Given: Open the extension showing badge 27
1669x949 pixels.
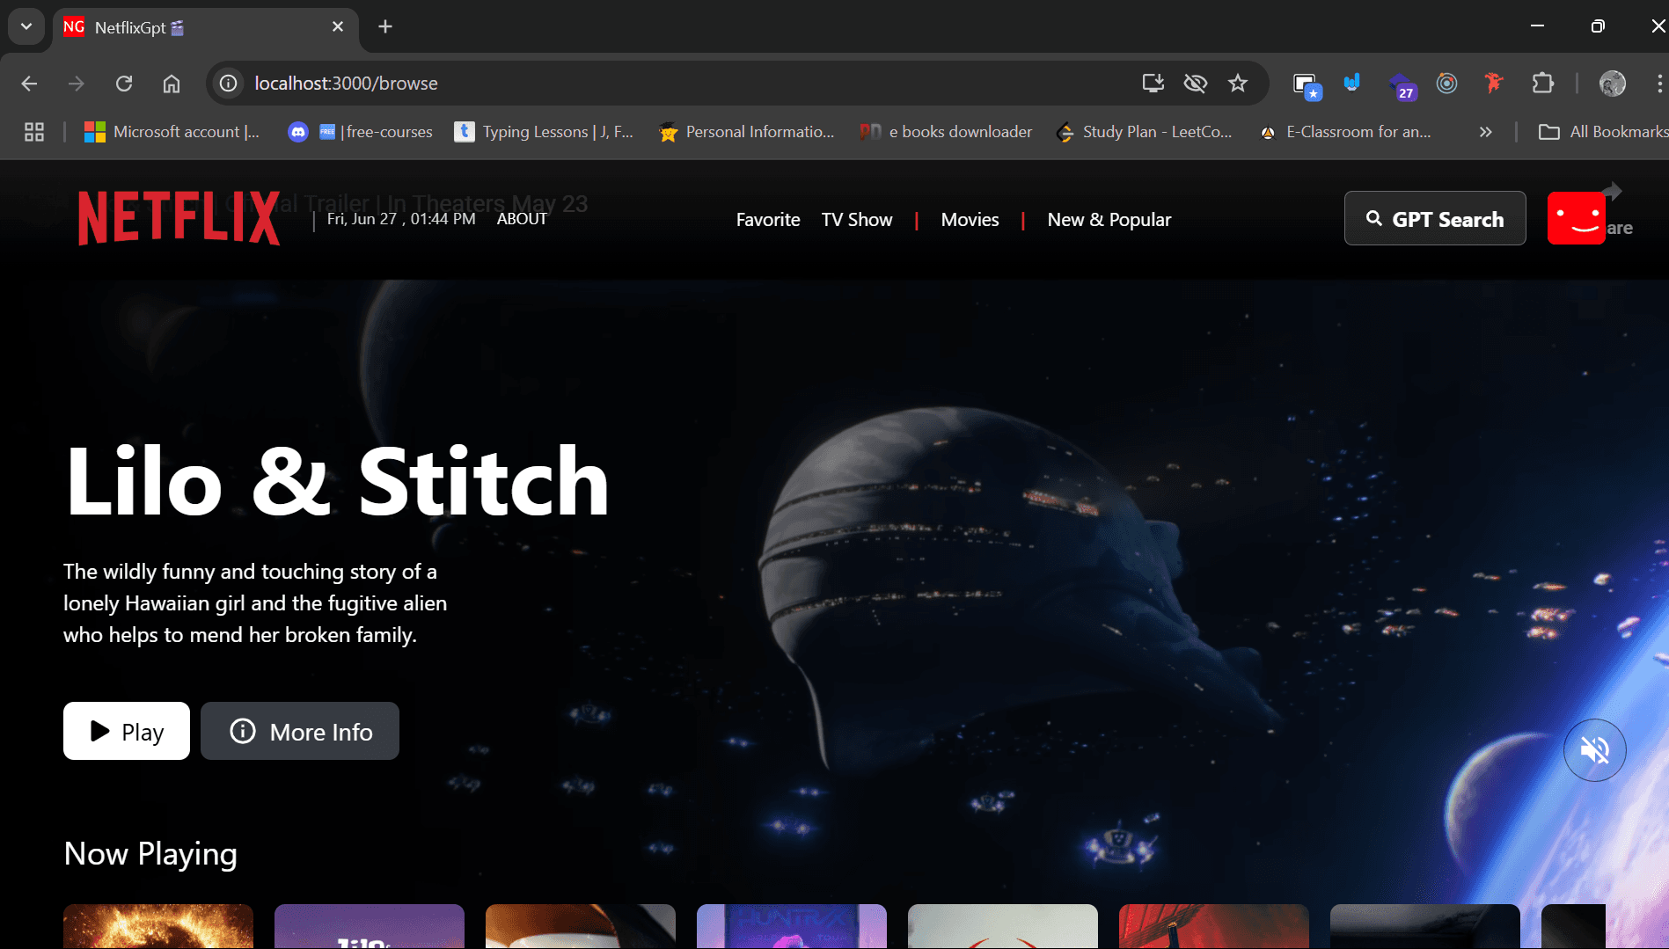Looking at the screenshot, I should click(x=1403, y=85).
